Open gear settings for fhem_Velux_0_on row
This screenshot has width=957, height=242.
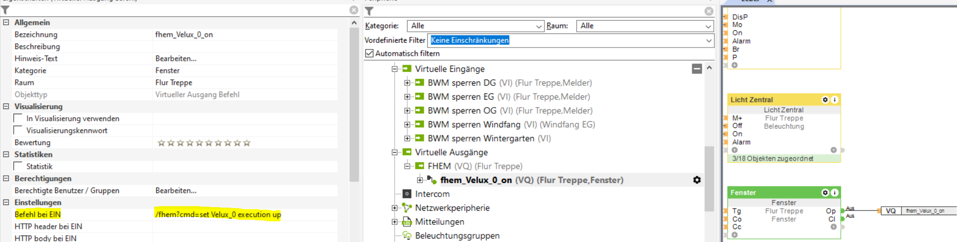(697, 180)
